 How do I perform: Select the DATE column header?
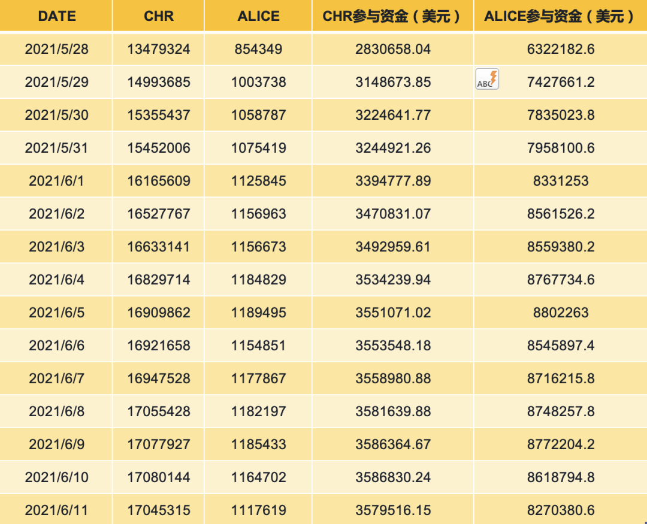pos(56,16)
